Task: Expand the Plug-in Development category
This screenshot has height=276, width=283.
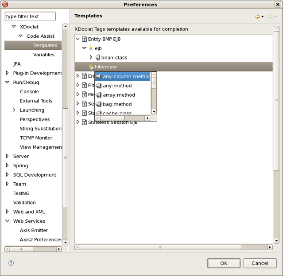Action: click(x=8, y=73)
